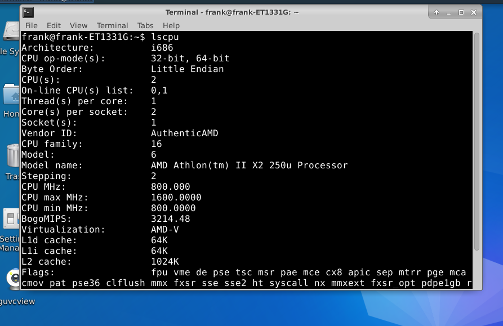Open the File menu
Image resolution: width=503 pixels, height=326 pixels.
(x=32, y=26)
